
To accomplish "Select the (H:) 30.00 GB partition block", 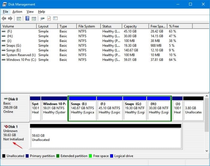I will pyautogui.click(x=159, y=108).
